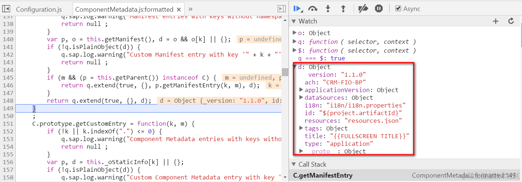The width and height of the screenshot is (522, 182).
Task: Toggle the Async checkbox
Action: pyautogui.click(x=399, y=8)
